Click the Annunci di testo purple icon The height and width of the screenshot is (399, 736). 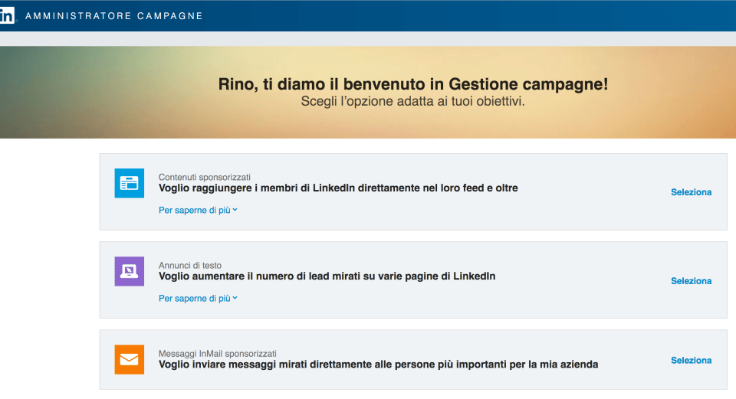click(x=129, y=271)
